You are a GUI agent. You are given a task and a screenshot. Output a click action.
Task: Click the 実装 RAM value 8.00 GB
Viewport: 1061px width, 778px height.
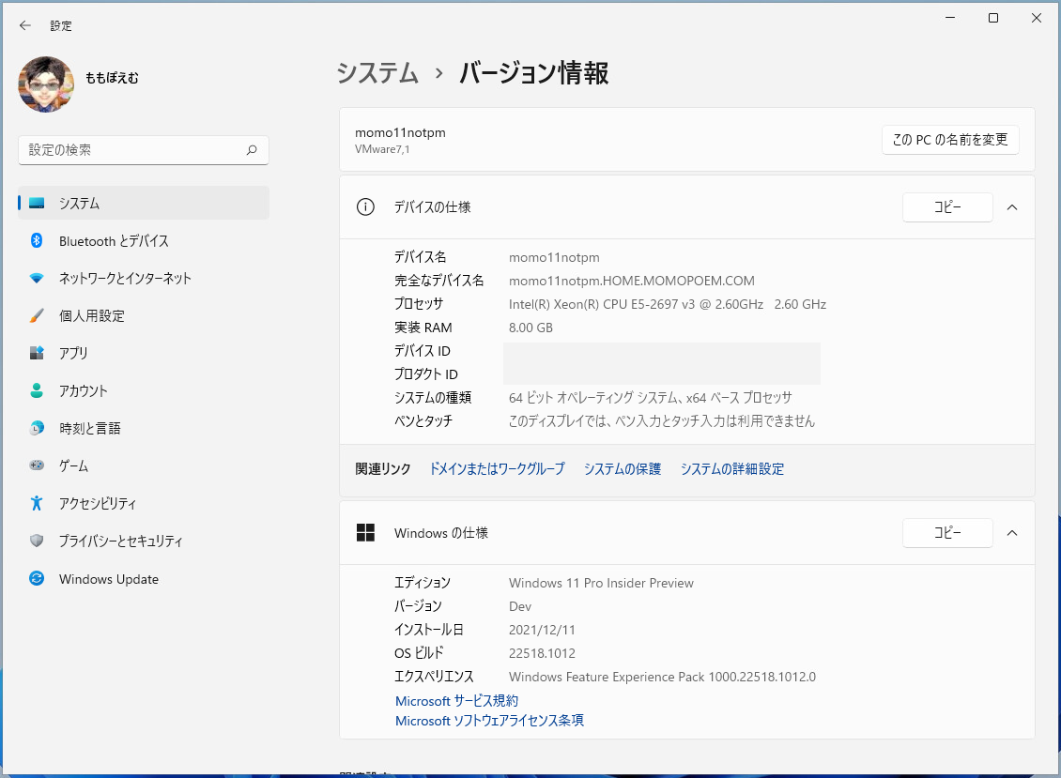530,328
